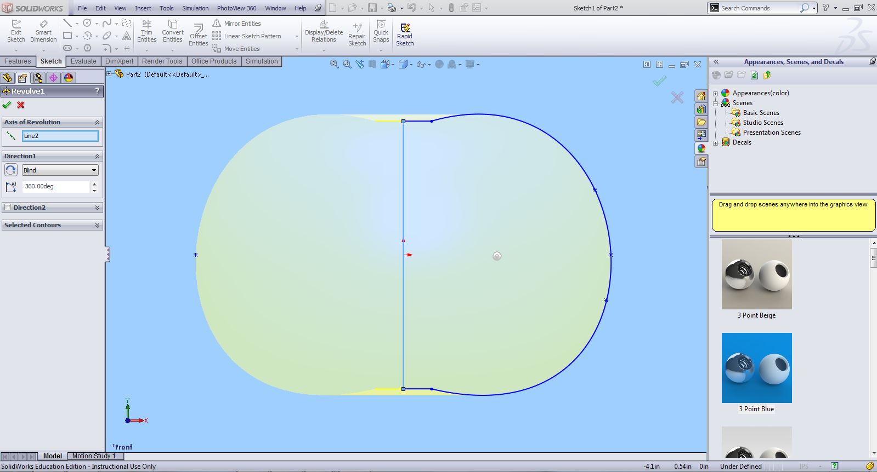Open the DisplayManager tab icon
Screen dimensions: 877x472
click(68, 78)
